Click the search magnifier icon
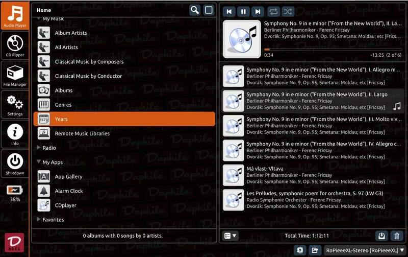Screen dimensions: 408x257 [x=195, y=10]
